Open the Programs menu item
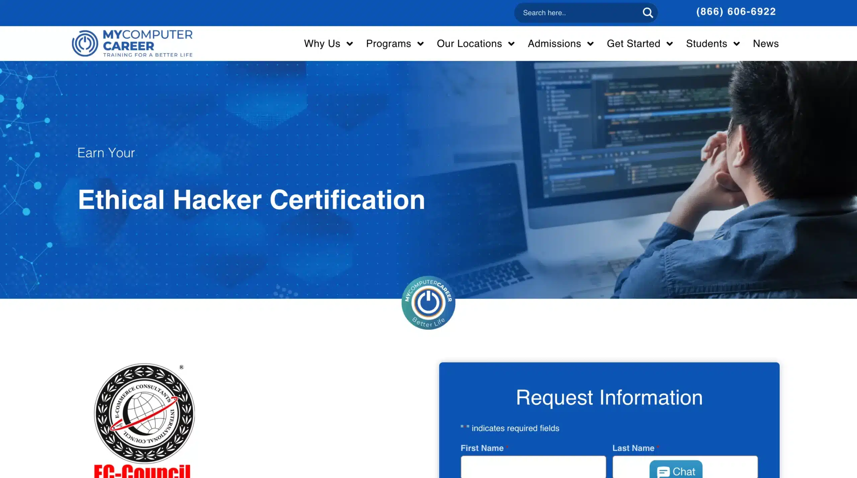Image resolution: width=857 pixels, height=478 pixels. (x=388, y=43)
